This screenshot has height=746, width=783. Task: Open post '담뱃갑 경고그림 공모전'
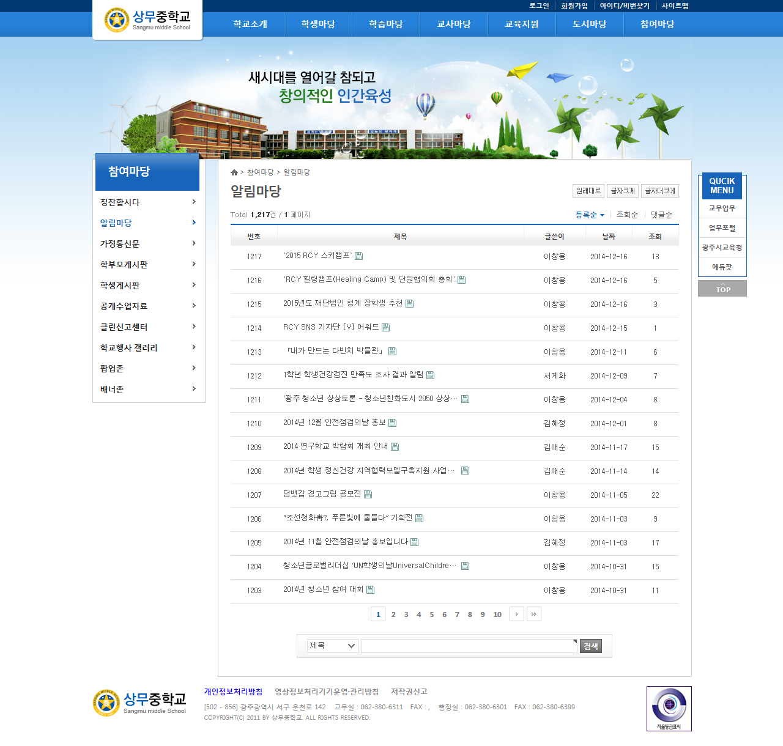pyautogui.click(x=322, y=494)
